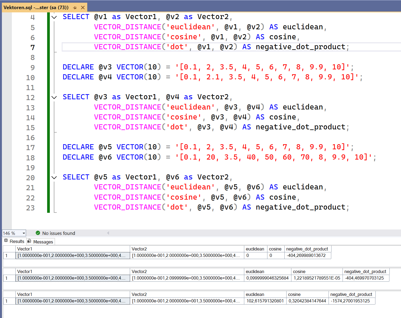Pin the Vektoren.sql document tab
The height and width of the screenshot is (318, 401).
(75, 8)
